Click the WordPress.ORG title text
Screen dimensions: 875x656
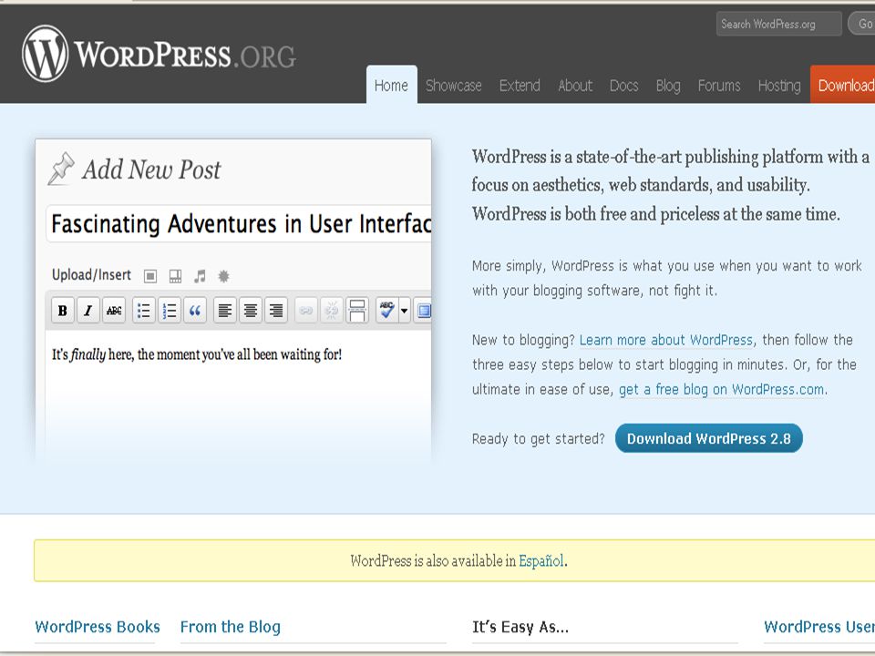185,55
